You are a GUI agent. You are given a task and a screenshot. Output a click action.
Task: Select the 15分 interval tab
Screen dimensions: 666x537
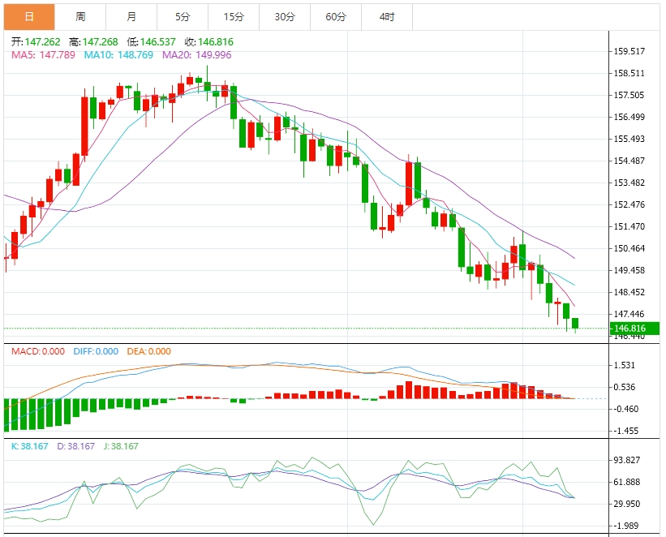[234, 17]
